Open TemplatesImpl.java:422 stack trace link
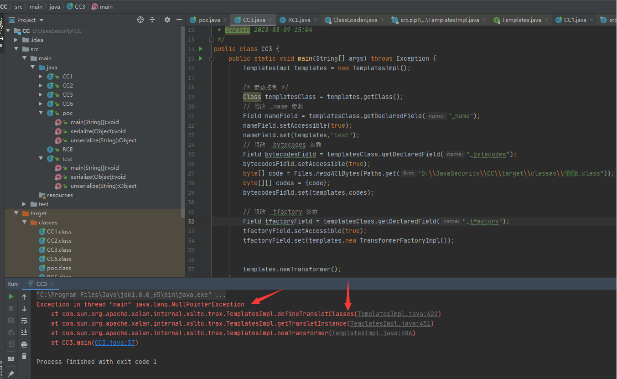This screenshot has height=379, width=617. tap(397, 314)
